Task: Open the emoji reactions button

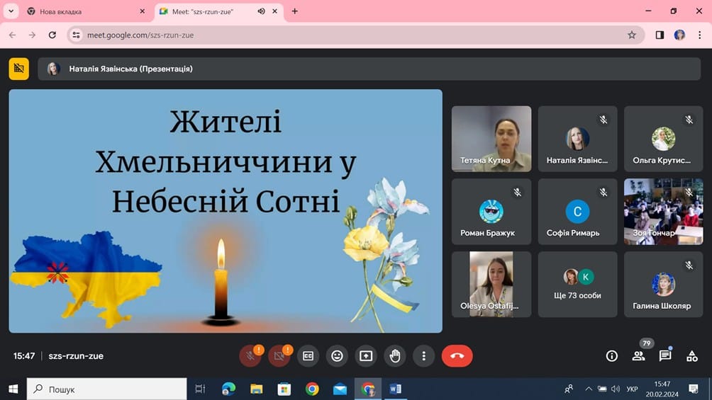Action: coord(337,356)
